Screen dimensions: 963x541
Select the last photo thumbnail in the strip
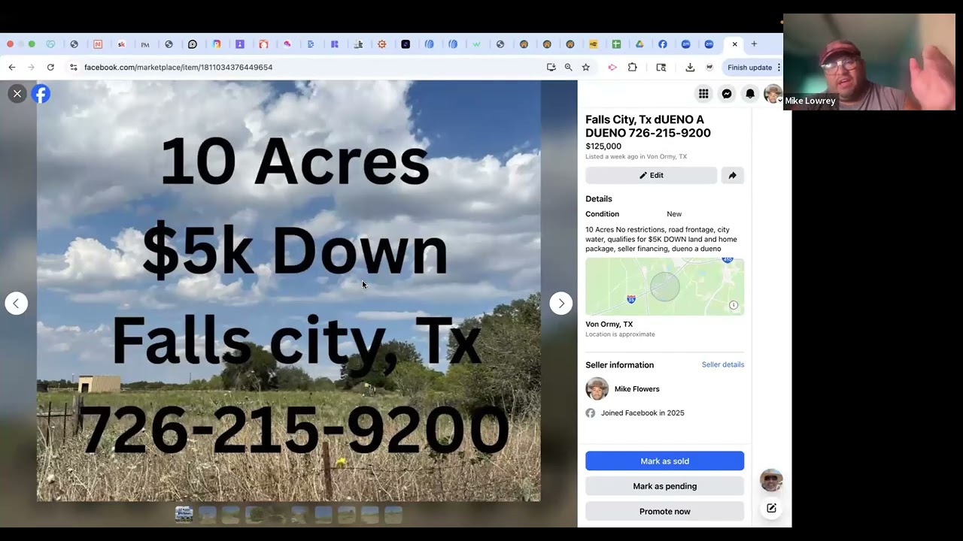(x=393, y=514)
